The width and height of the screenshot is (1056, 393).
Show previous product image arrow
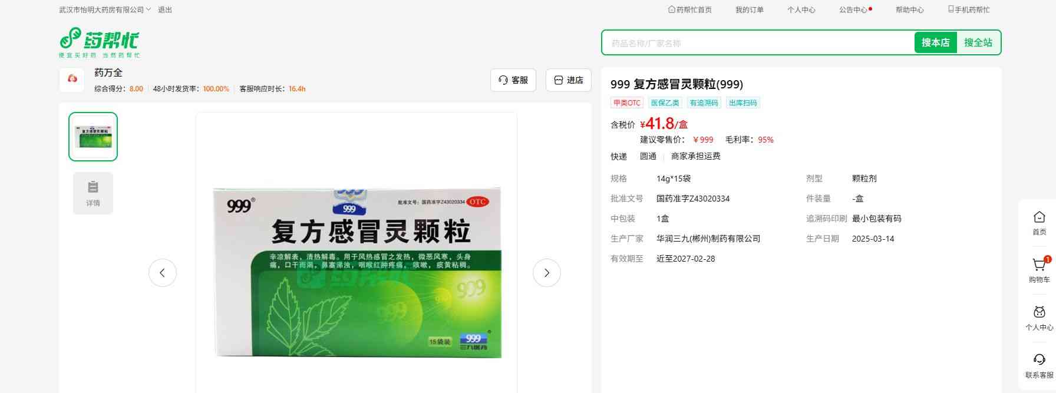163,273
